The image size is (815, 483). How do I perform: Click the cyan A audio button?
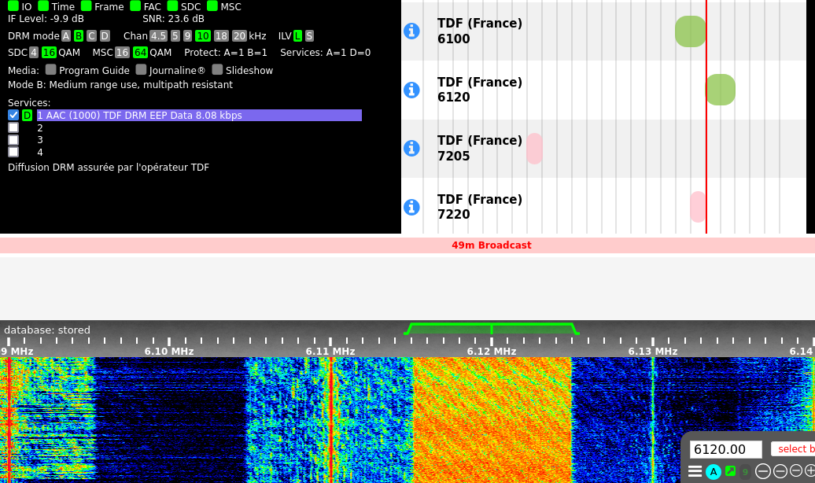point(714,471)
